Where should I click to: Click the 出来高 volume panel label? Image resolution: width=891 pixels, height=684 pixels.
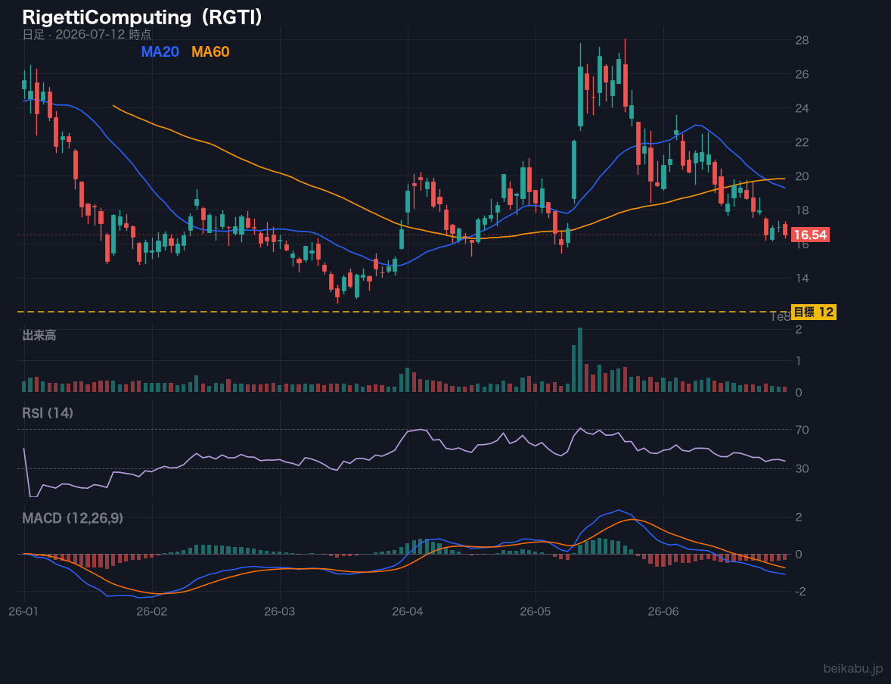click(39, 335)
